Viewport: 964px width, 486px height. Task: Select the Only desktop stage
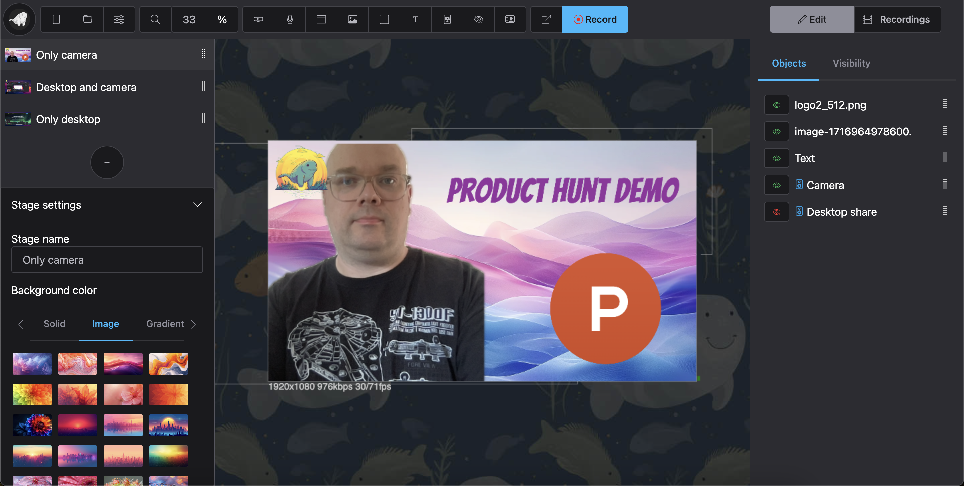pos(107,119)
